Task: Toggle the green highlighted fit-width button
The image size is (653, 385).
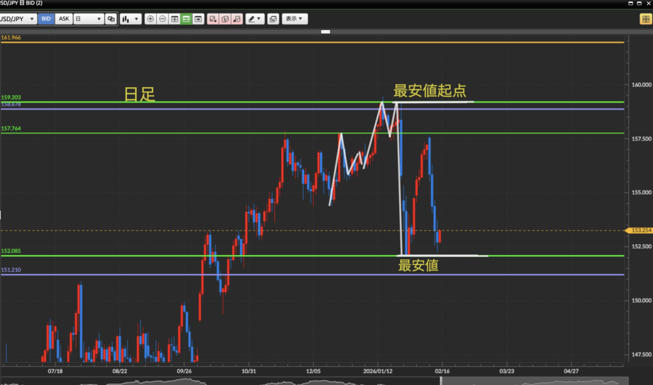Action: tap(186, 19)
